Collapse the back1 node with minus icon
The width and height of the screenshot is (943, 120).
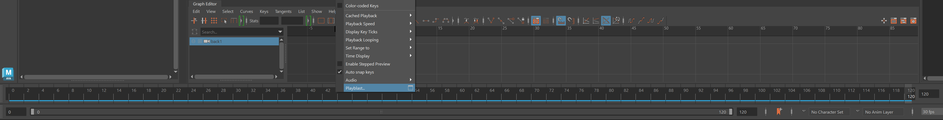tap(194, 41)
